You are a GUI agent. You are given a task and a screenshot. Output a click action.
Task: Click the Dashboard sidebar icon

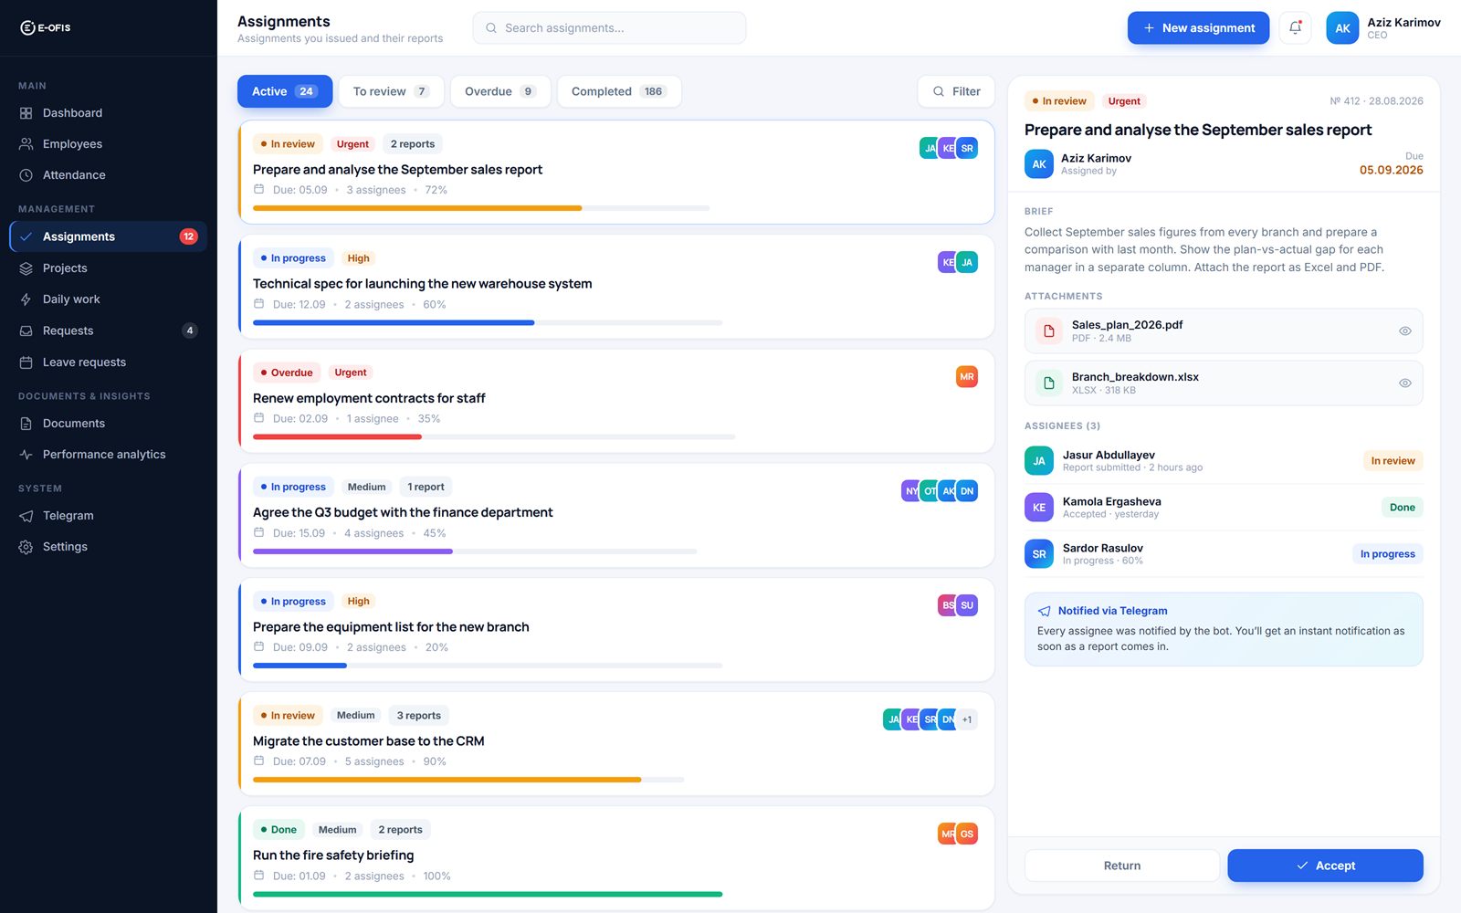[26, 113]
